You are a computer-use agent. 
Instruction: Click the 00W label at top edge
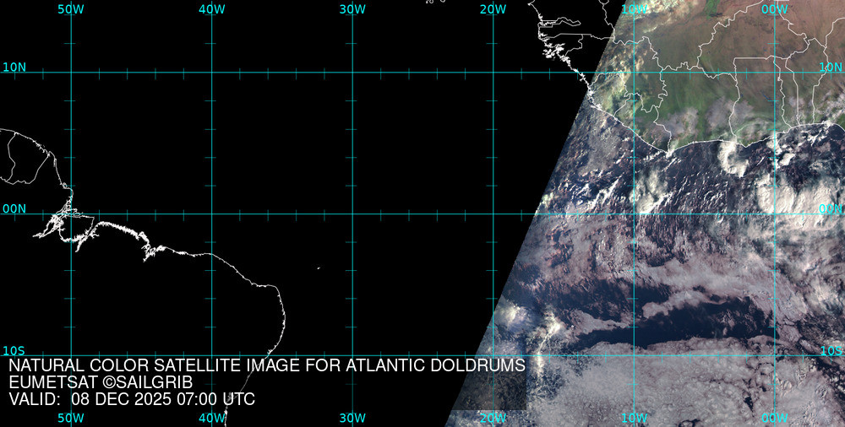(775, 8)
